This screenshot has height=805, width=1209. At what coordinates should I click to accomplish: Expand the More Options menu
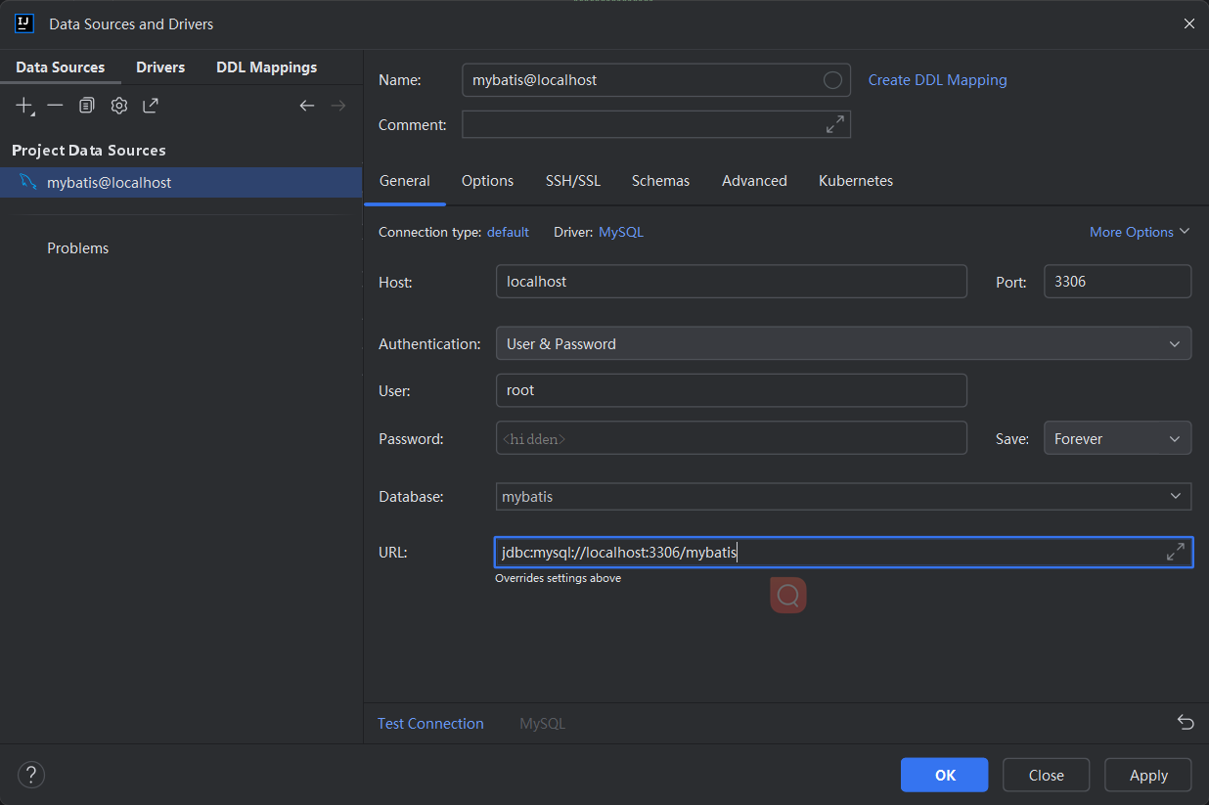[1140, 232]
